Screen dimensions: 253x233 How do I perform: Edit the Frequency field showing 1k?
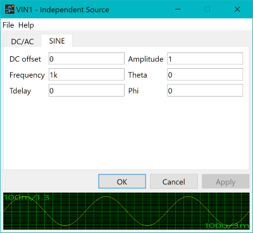(87, 75)
